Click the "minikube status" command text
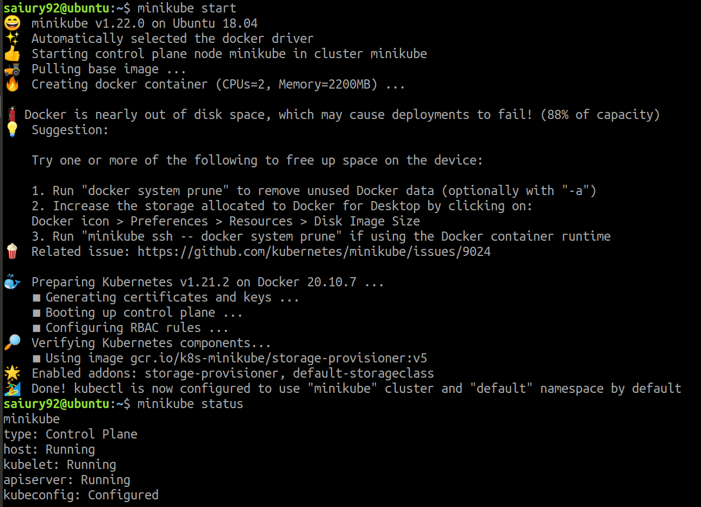 [190, 404]
